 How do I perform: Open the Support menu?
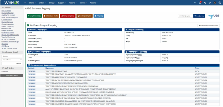point(62,3)
